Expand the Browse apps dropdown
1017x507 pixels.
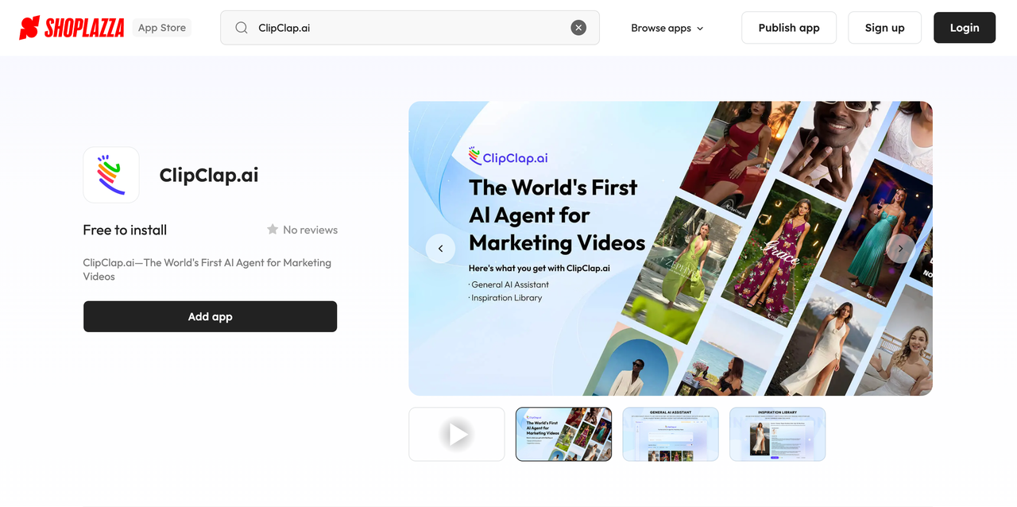(x=667, y=28)
